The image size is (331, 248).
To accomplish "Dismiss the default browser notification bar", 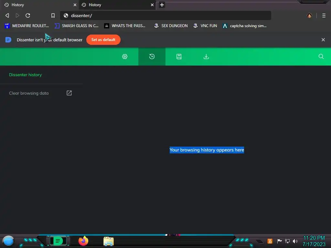I will point(323,40).
